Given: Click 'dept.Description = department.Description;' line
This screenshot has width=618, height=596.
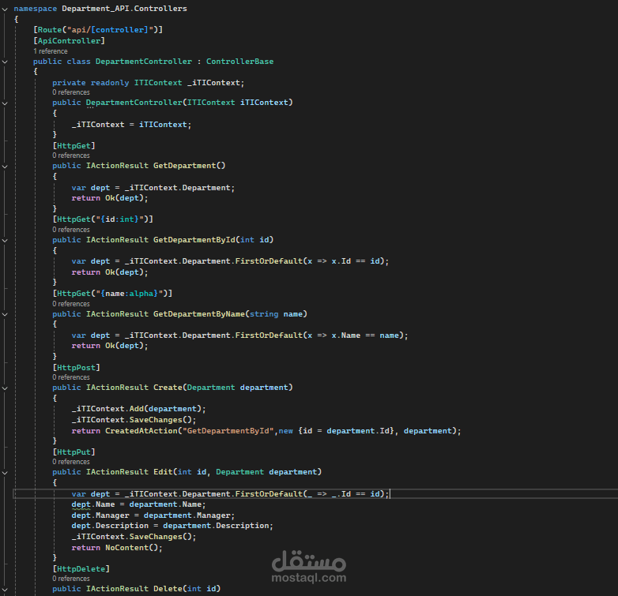Looking at the screenshot, I should [x=172, y=526].
